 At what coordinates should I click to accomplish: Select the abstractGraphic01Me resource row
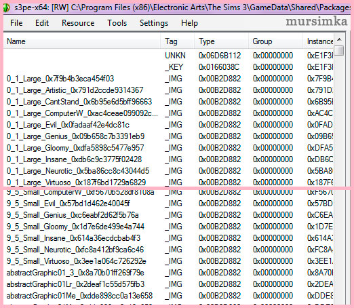pos(168,296)
